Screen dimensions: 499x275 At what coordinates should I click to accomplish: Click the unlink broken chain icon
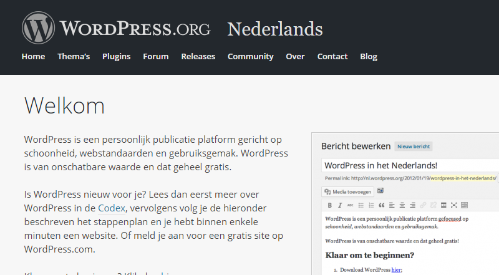coord(434,205)
